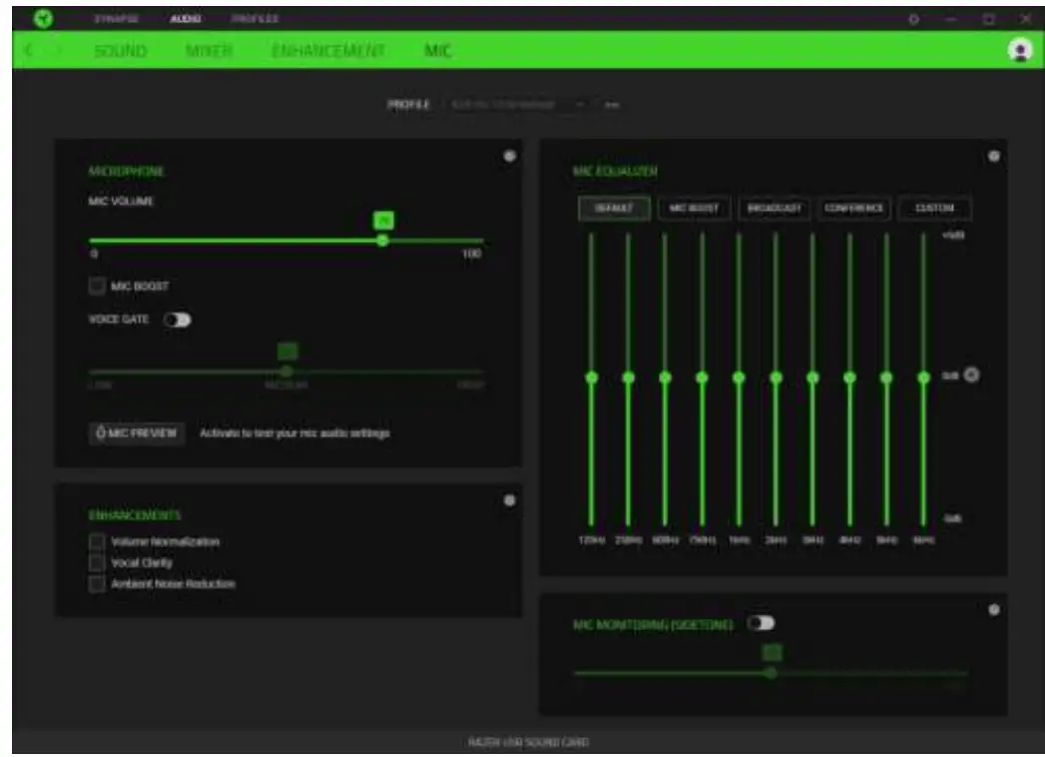Click the Mic Equalizer heading
This screenshot has width=1045, height=757.
(615, 172)
